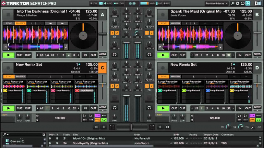
Task: Expand the Deck A advanced panel below ACTIVE
Action: point(103,58)
